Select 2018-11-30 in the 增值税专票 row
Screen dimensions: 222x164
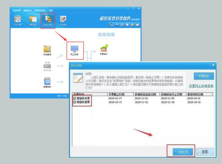click(168, 98)
